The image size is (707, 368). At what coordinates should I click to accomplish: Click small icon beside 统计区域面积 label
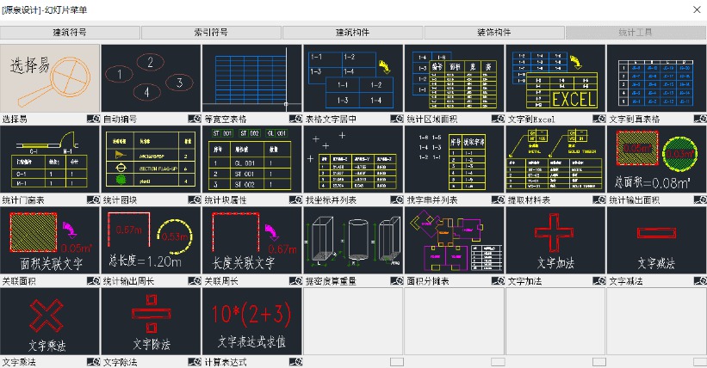pos(498,119)
